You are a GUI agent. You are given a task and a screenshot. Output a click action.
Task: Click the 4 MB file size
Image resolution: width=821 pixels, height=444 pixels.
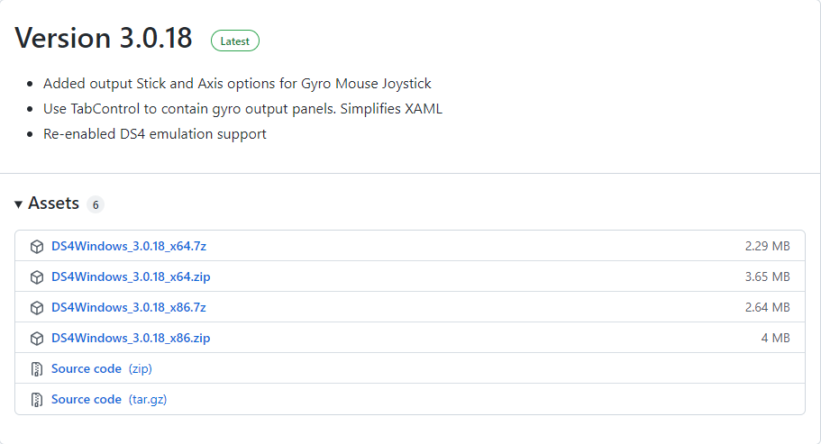[775, 338]
